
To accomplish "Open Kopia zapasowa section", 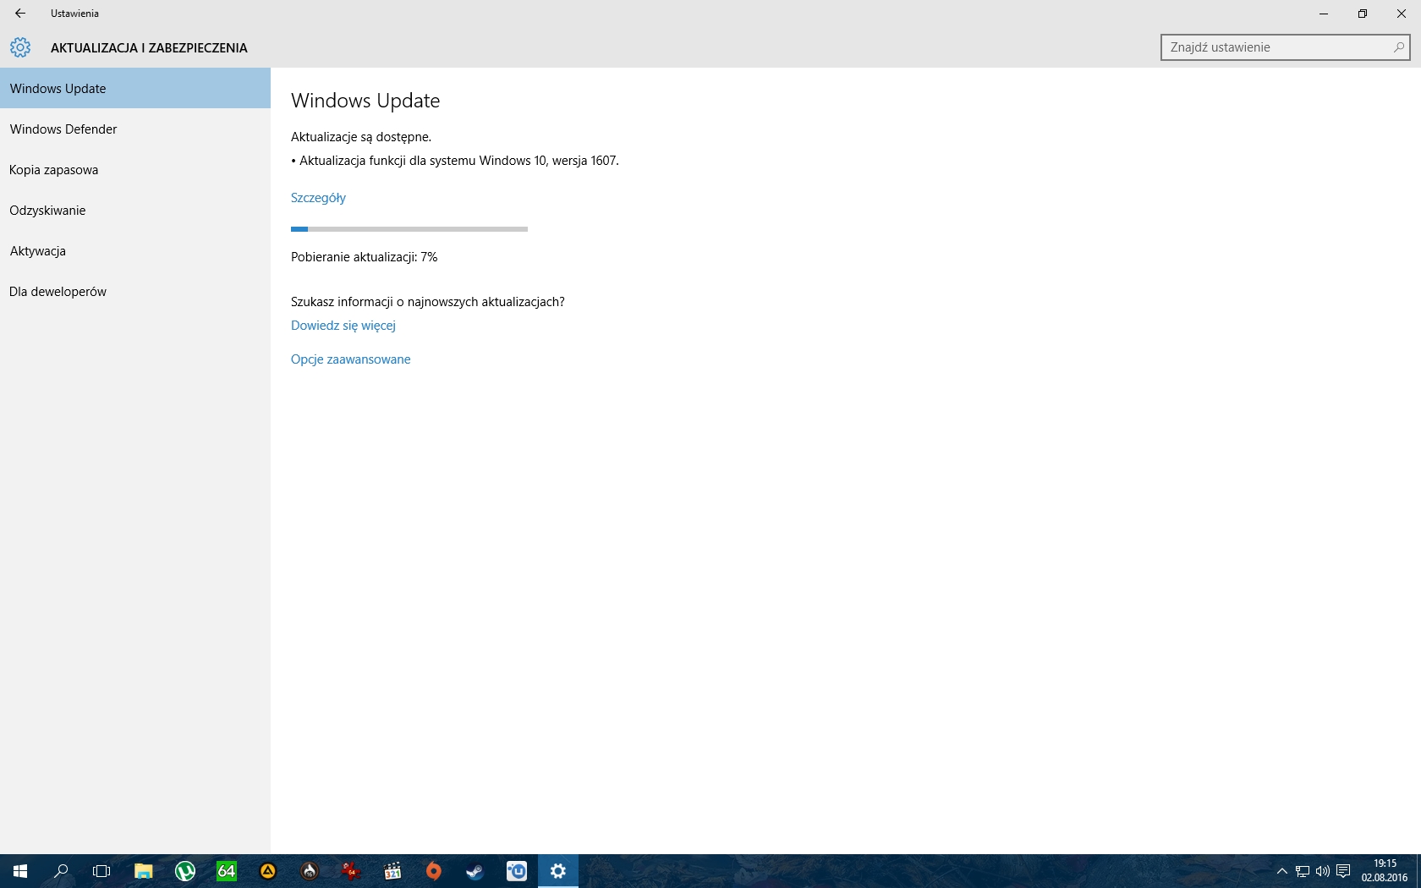I will (135, 169).
